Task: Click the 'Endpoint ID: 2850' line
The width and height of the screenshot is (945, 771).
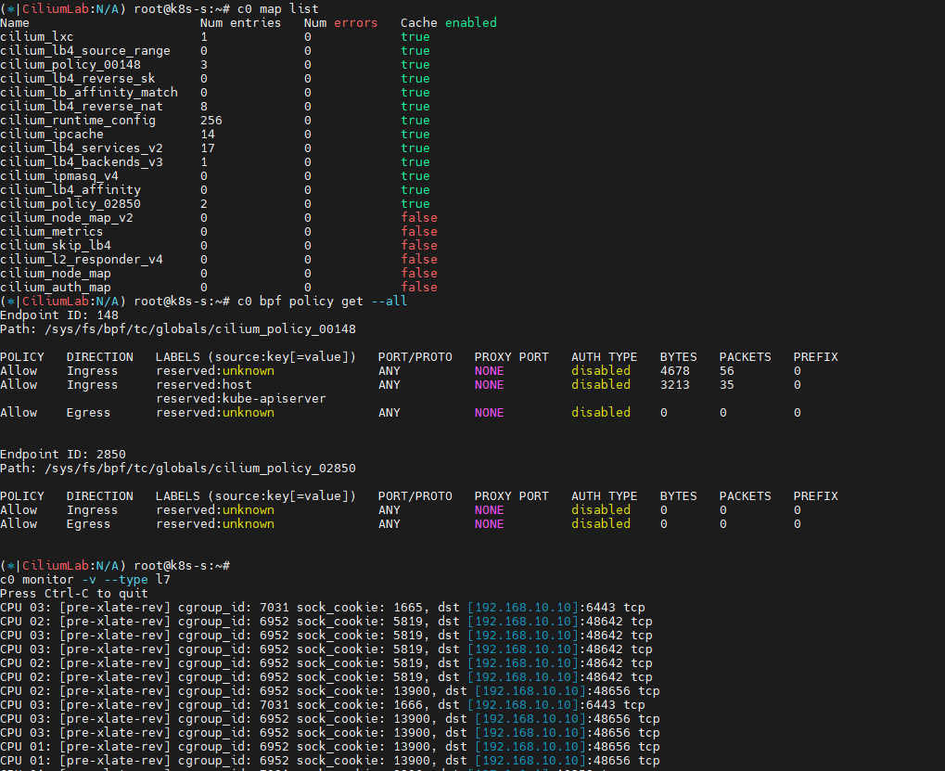Action: coord(62,454)
